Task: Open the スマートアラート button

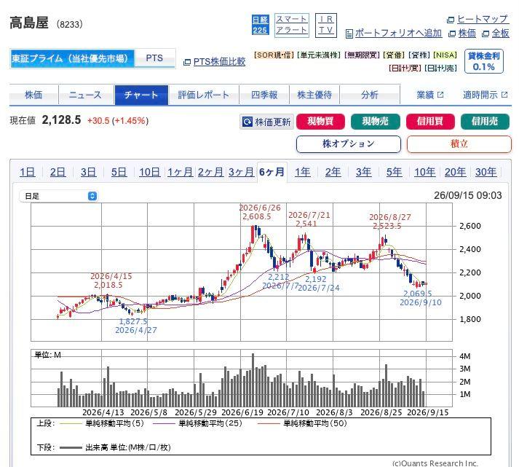Action: point(292,25)
